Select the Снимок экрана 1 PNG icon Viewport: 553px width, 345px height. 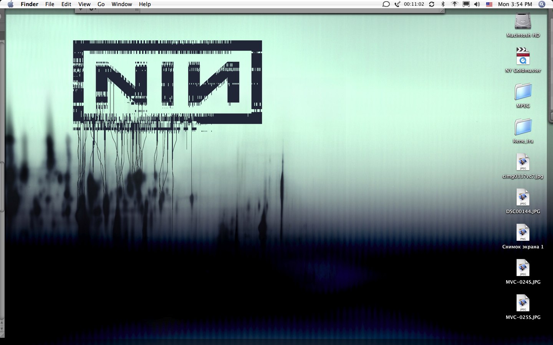pos(523,233)
